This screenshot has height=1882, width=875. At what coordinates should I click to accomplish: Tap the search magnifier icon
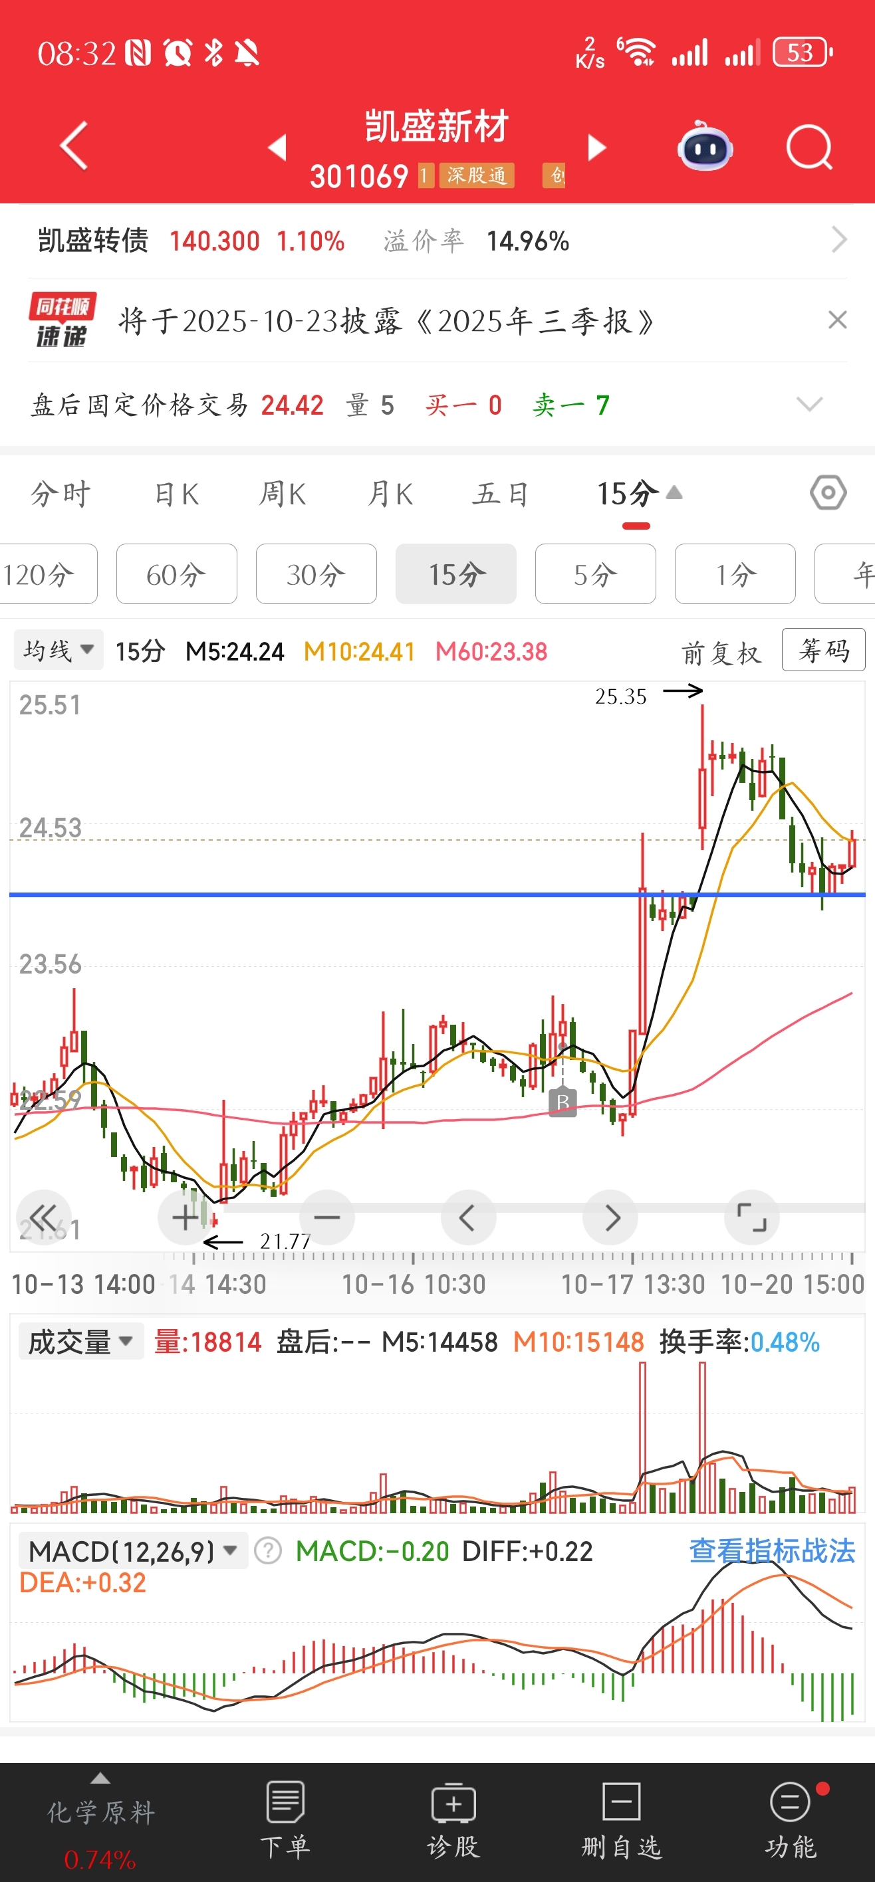pyautogui.click(x=809, y=148)
